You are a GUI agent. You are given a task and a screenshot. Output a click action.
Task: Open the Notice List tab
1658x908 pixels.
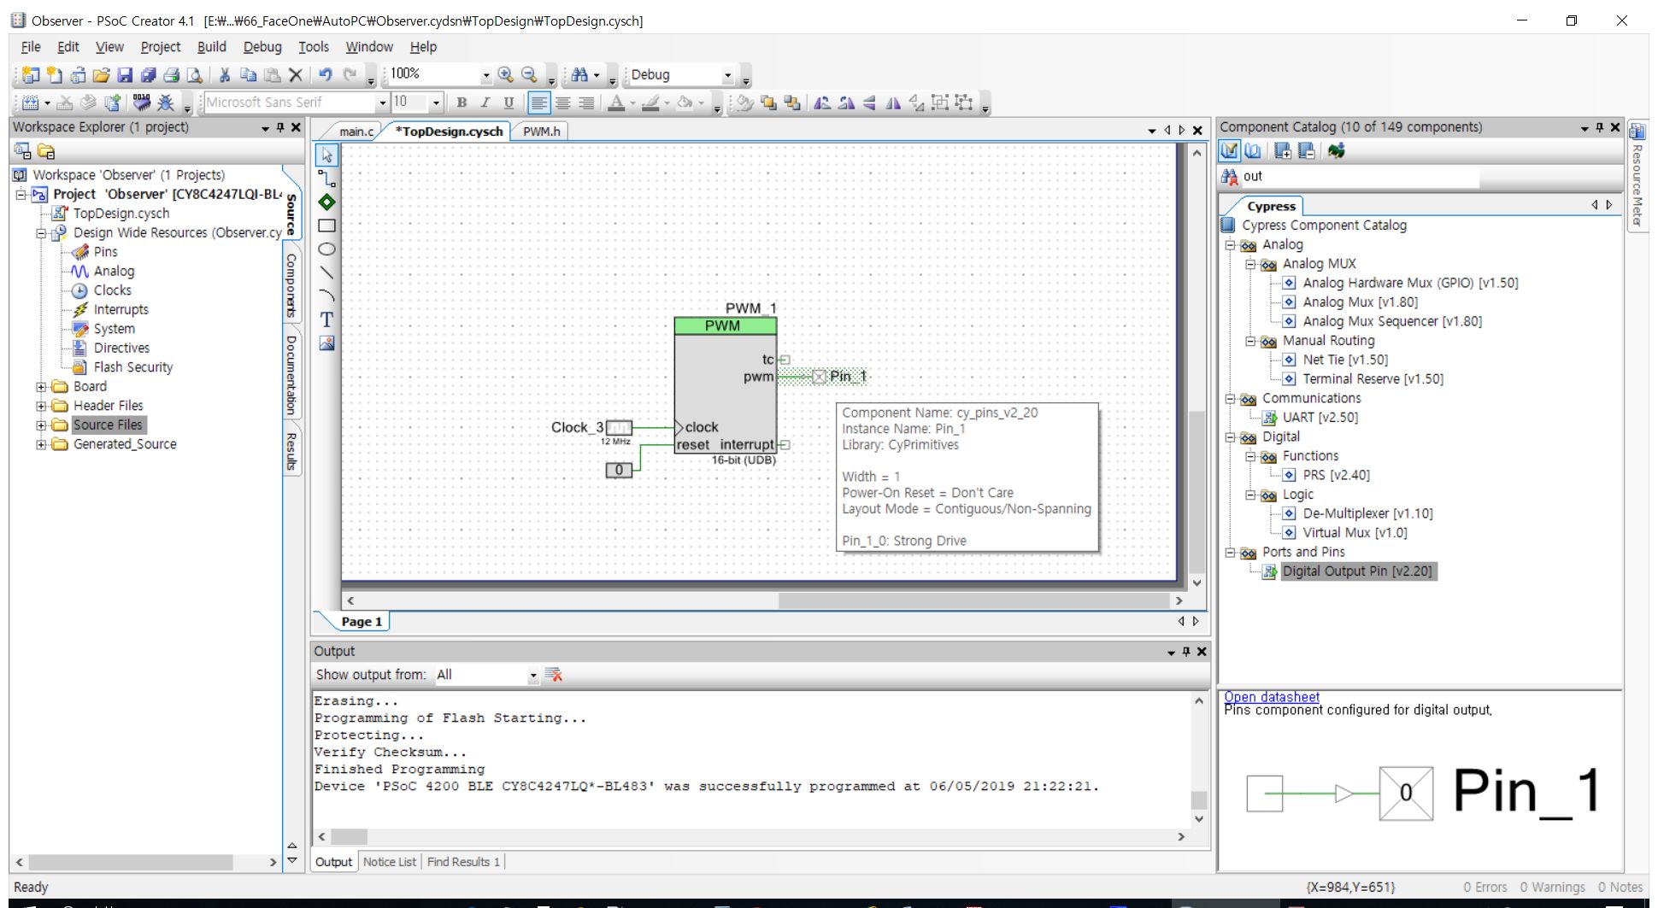tap(390, 863)
